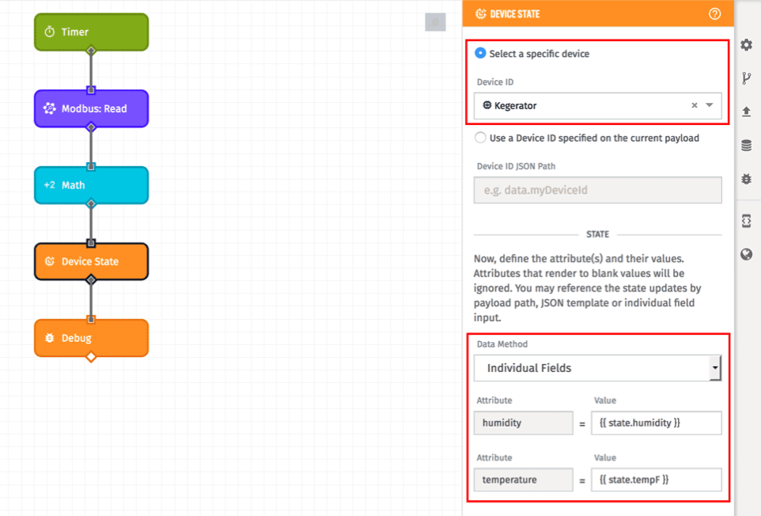
Task: Open the storage database sidebar icon
Action: 746,145
